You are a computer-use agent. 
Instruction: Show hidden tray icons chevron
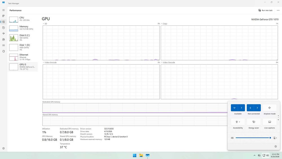click(254, 155)
